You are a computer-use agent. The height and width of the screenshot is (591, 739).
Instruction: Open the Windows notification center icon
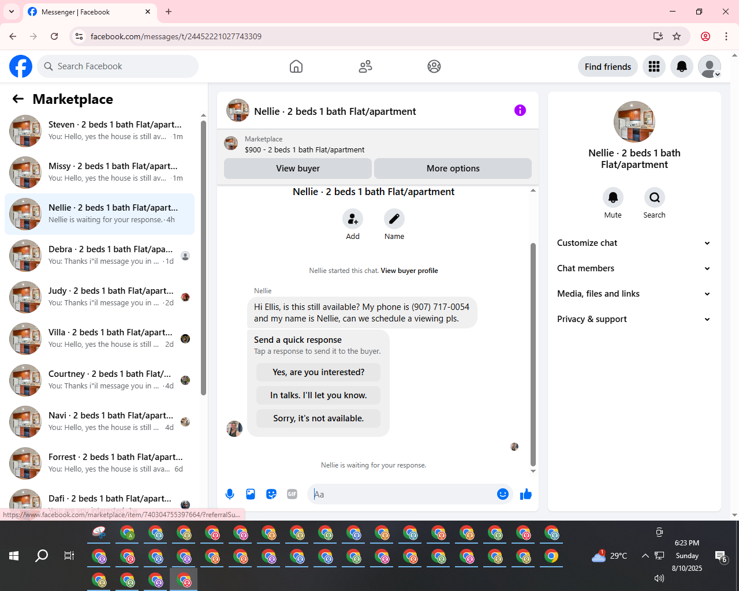pos(721,556)
